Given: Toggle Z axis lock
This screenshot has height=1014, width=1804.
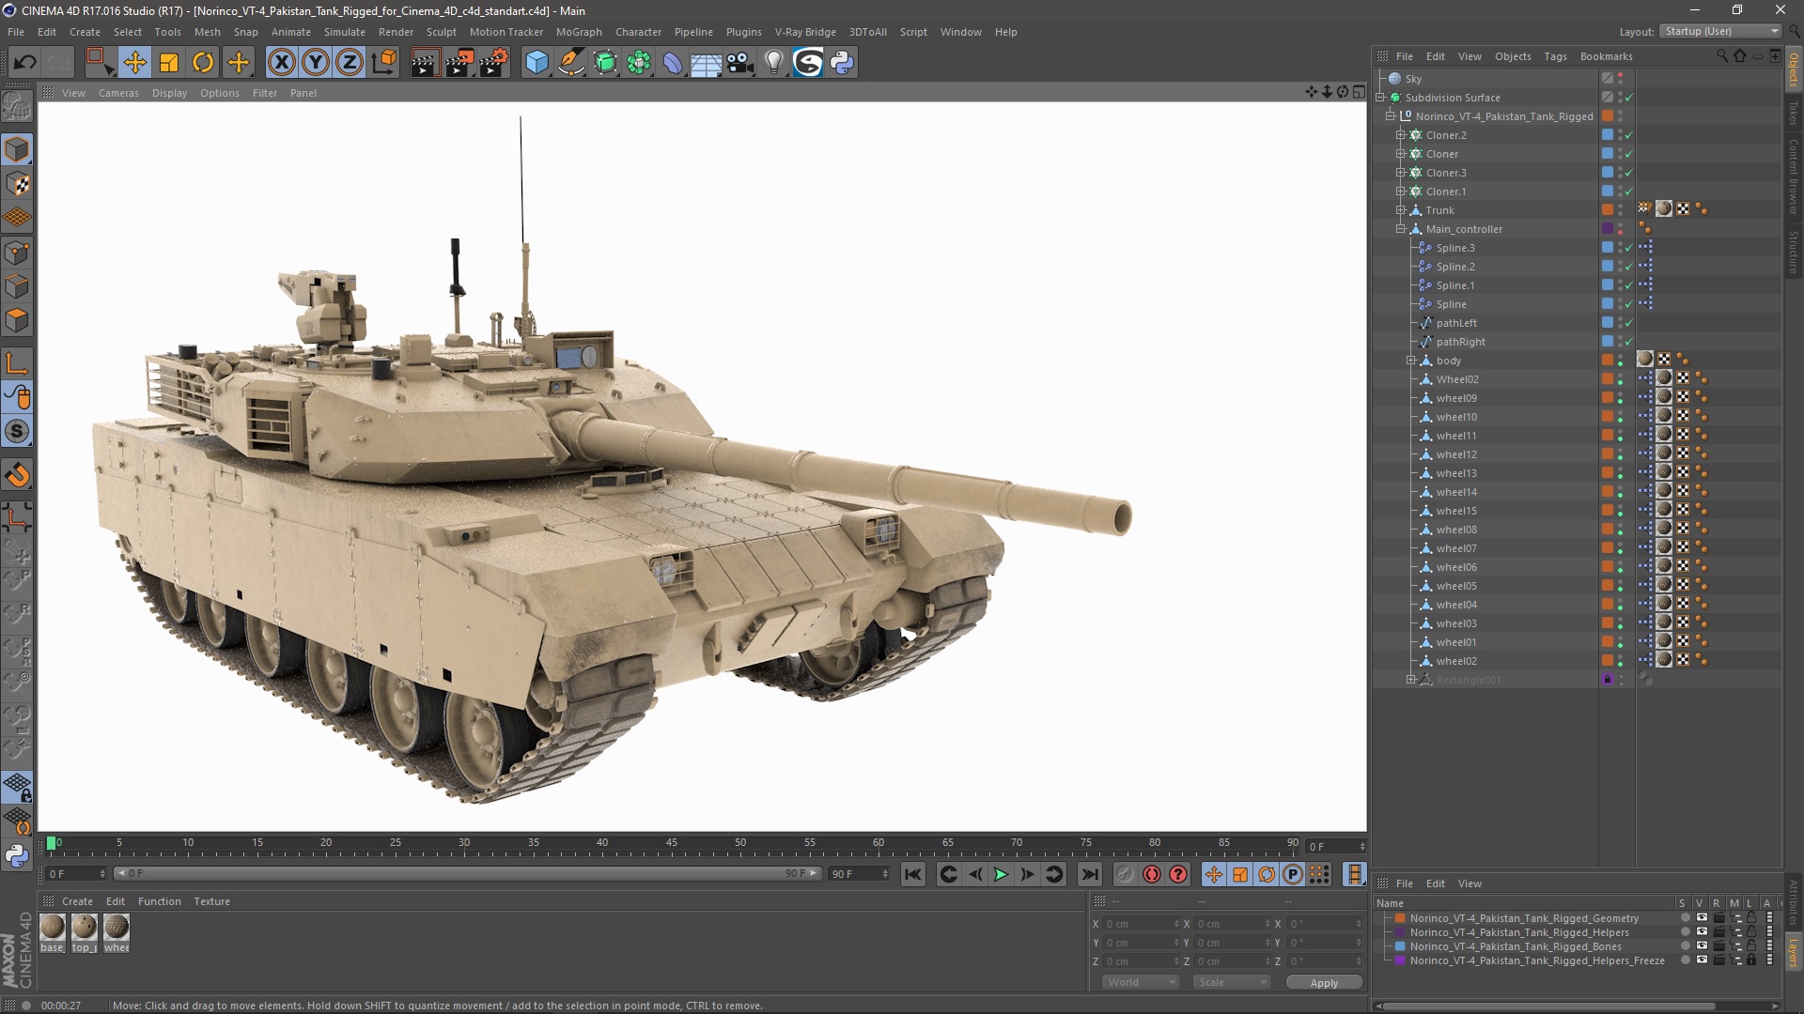Looking at the screenshot, I should (x=350, y=63).
